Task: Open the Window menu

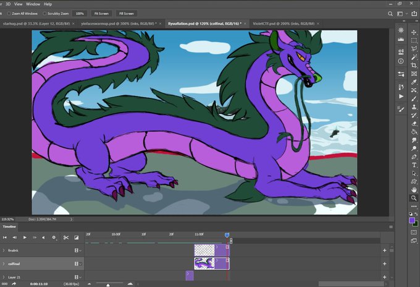Action: (33, 4)
